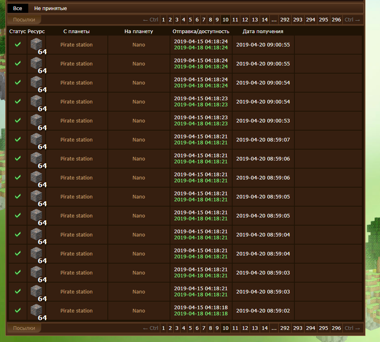
Task: Click the cobblestone icon in the last table row
Action: click(36, 310)
